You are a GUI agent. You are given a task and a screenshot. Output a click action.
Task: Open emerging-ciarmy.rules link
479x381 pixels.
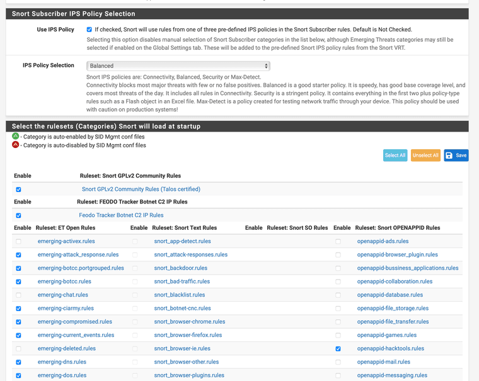(x=66, y=309)
